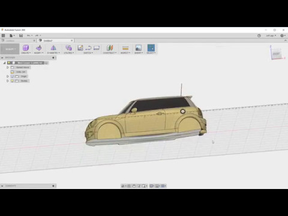Open the job status clock icon
The image size is (288, 216).
tap(259, 35)
